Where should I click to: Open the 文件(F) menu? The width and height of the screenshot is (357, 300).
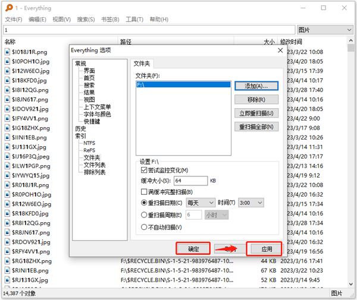click(14, 20)
